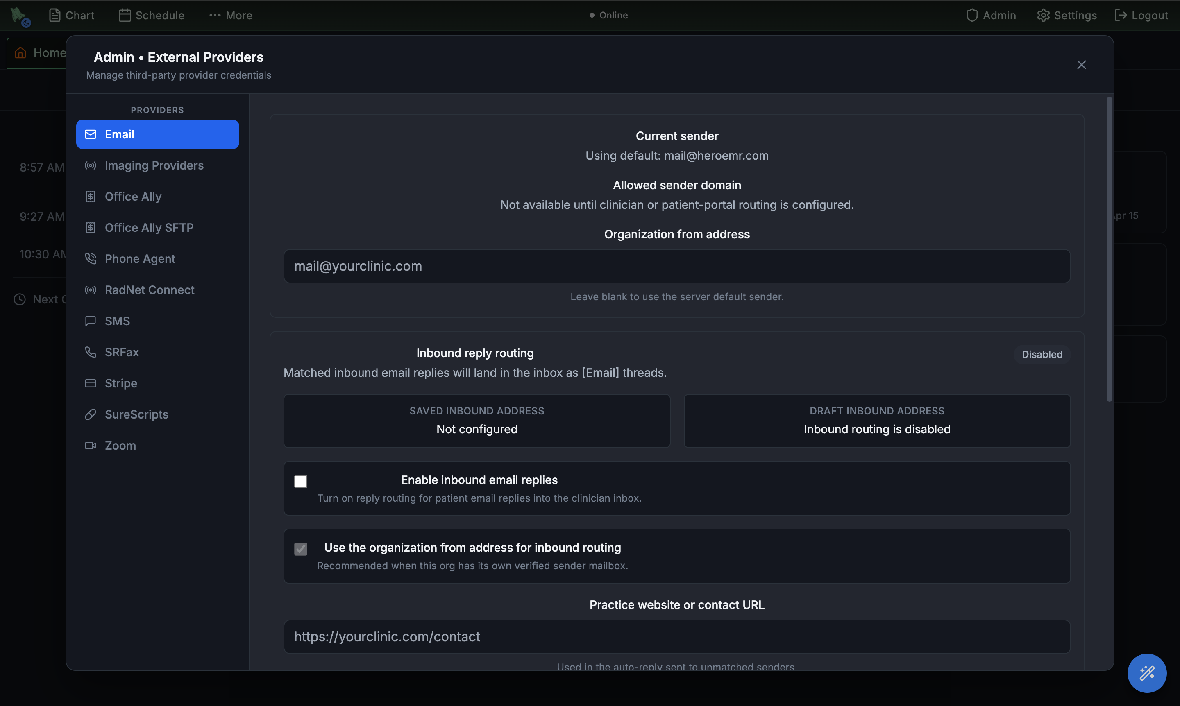Show Zoom provider settings
Image resolution: width=1180 pixels, height=706 pixels.
[x=158, y=446]
